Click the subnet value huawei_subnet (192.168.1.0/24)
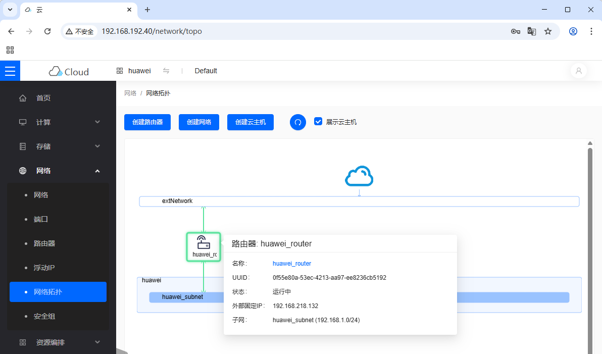The image size is (602, 354). (x=316, y=320)
